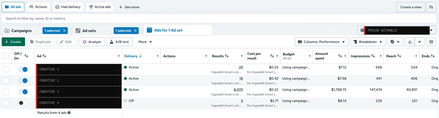Open Columns: Performance dropdown
The width and height of the screenshot is (439, 118).
click(321, 42)
